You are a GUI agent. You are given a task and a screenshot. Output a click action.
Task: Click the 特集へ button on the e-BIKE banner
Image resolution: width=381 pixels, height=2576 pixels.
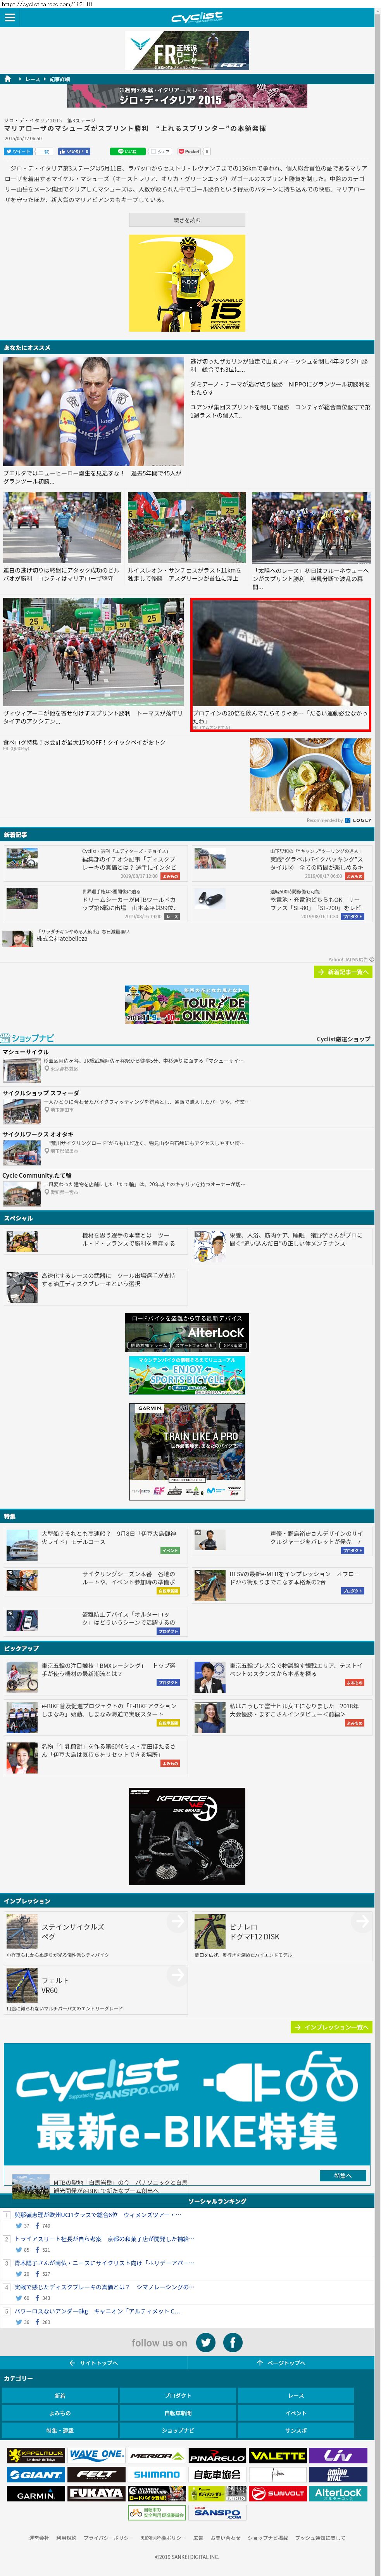coord(342,2175)
